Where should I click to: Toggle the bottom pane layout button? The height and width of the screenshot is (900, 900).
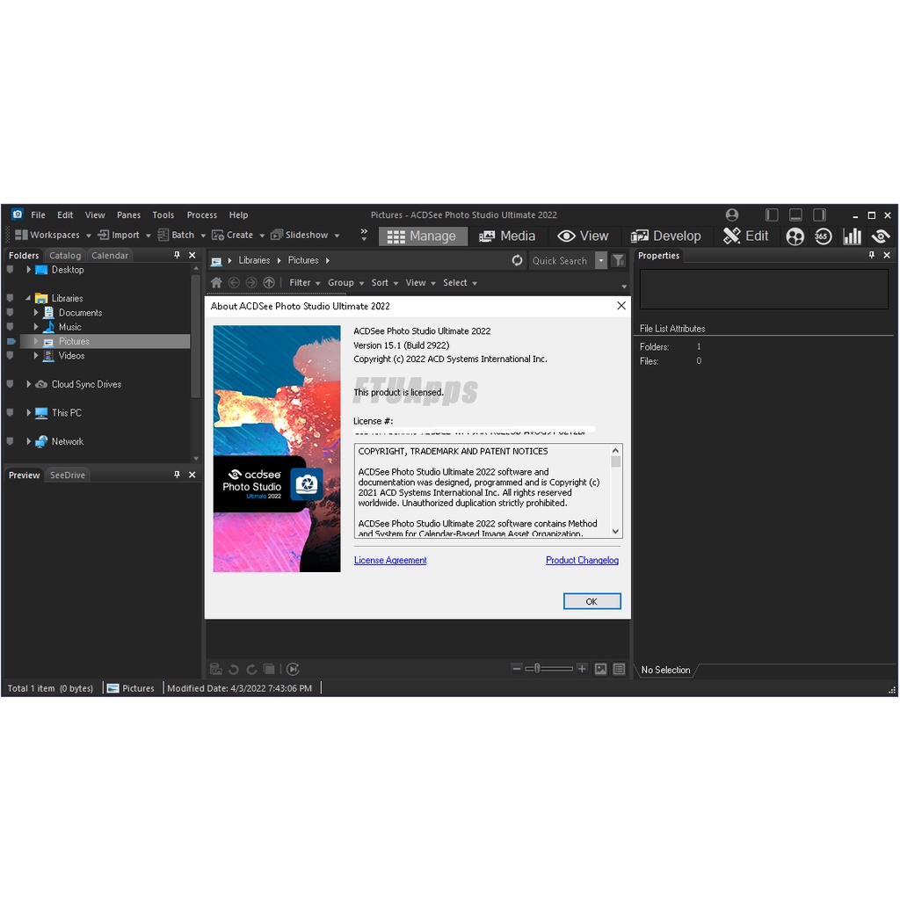coord(795,214)
